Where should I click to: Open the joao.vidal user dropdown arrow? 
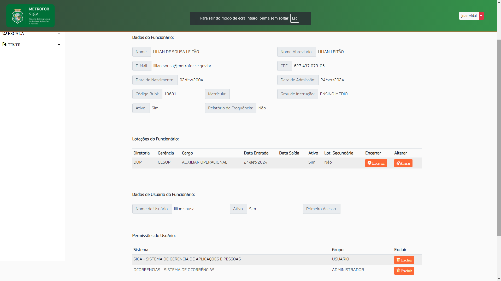(481, 16)
